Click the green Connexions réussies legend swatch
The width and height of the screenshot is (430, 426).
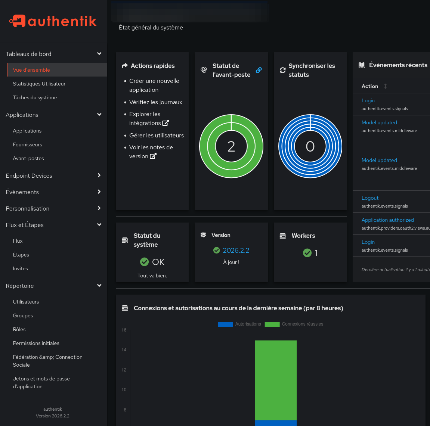pos(272,324)
